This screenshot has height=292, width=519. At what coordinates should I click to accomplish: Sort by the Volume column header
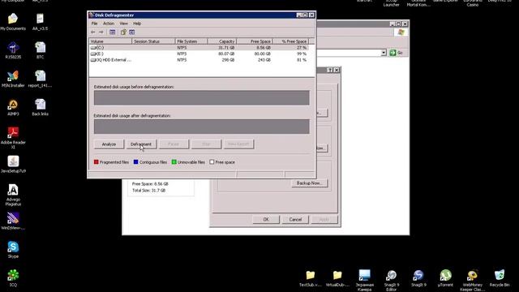click(x=110, y=41)
